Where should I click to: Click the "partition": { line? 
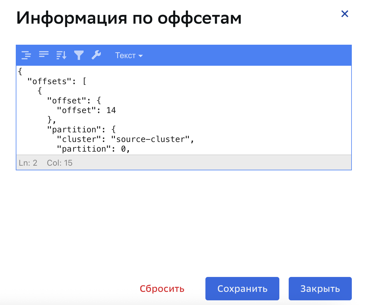[x=81, y=129]
